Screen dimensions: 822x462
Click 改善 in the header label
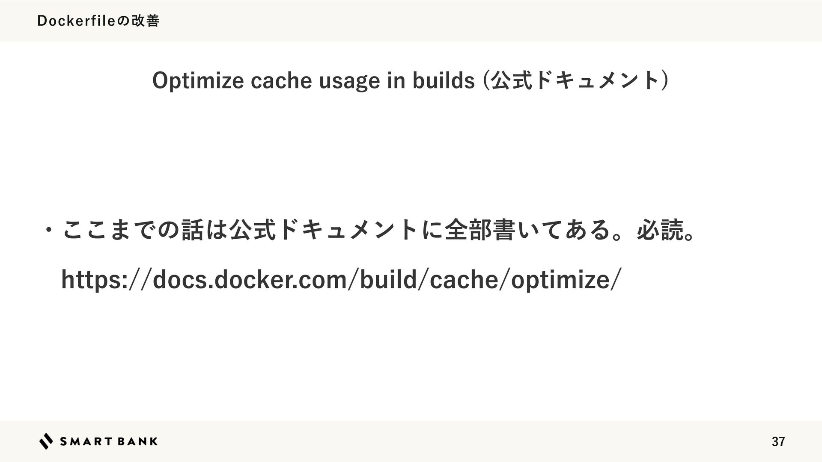[x=145, y=21]
